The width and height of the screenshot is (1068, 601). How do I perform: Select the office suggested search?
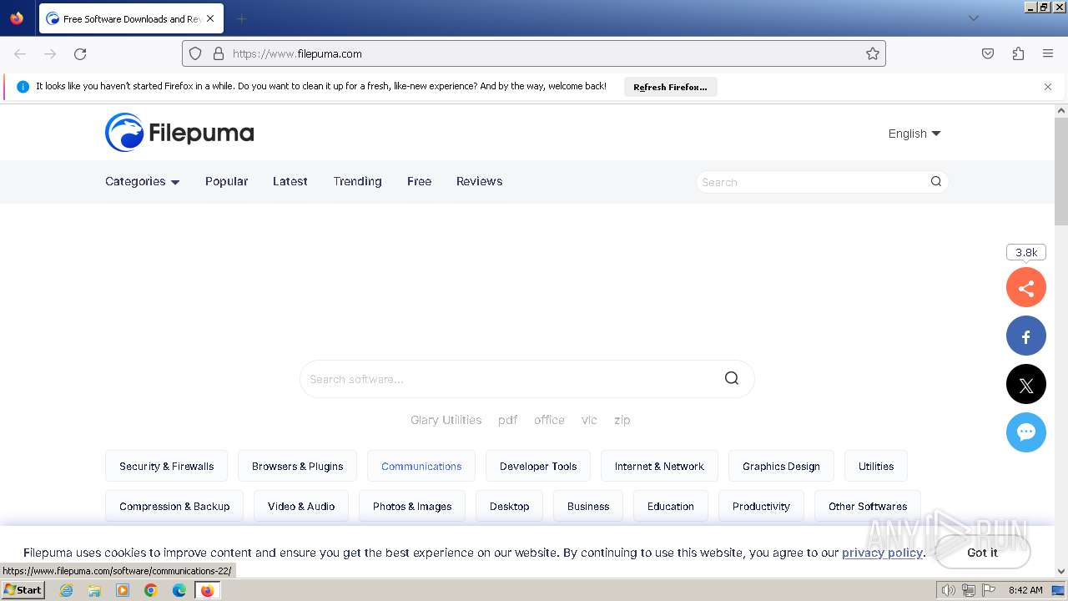pyautogui.click(x=549, y=420)
